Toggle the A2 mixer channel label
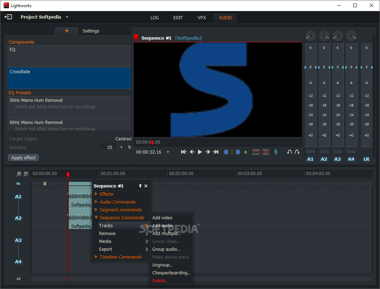The image size is (380, 289). click(x=324, y=159)
